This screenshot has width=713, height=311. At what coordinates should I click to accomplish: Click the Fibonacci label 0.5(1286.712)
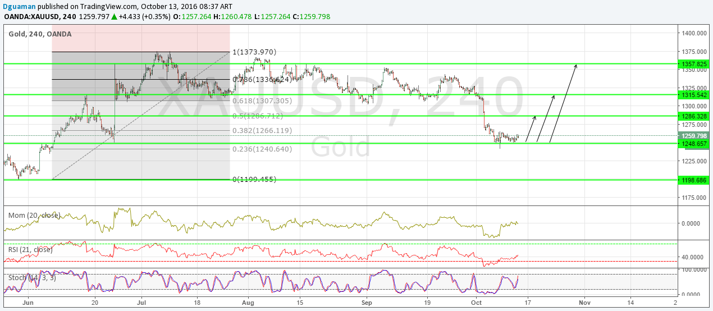coord(258,116)
